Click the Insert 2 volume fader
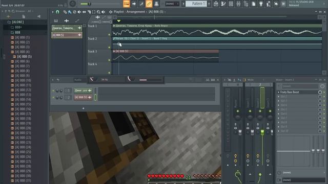Screen dimensions: 328x184 click(x=262, y=132)
